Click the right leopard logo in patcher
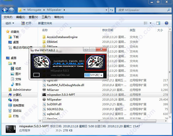Image resolution: width=173 pixels, height=136 pixels. (x=95, y=62)
